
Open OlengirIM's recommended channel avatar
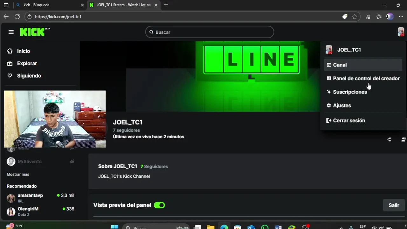click(11, 212)
